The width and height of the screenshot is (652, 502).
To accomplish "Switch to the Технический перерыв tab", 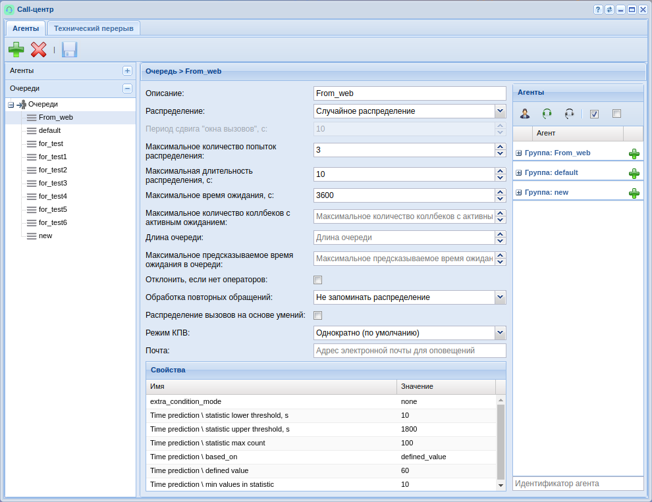I will tap(94, 28).
